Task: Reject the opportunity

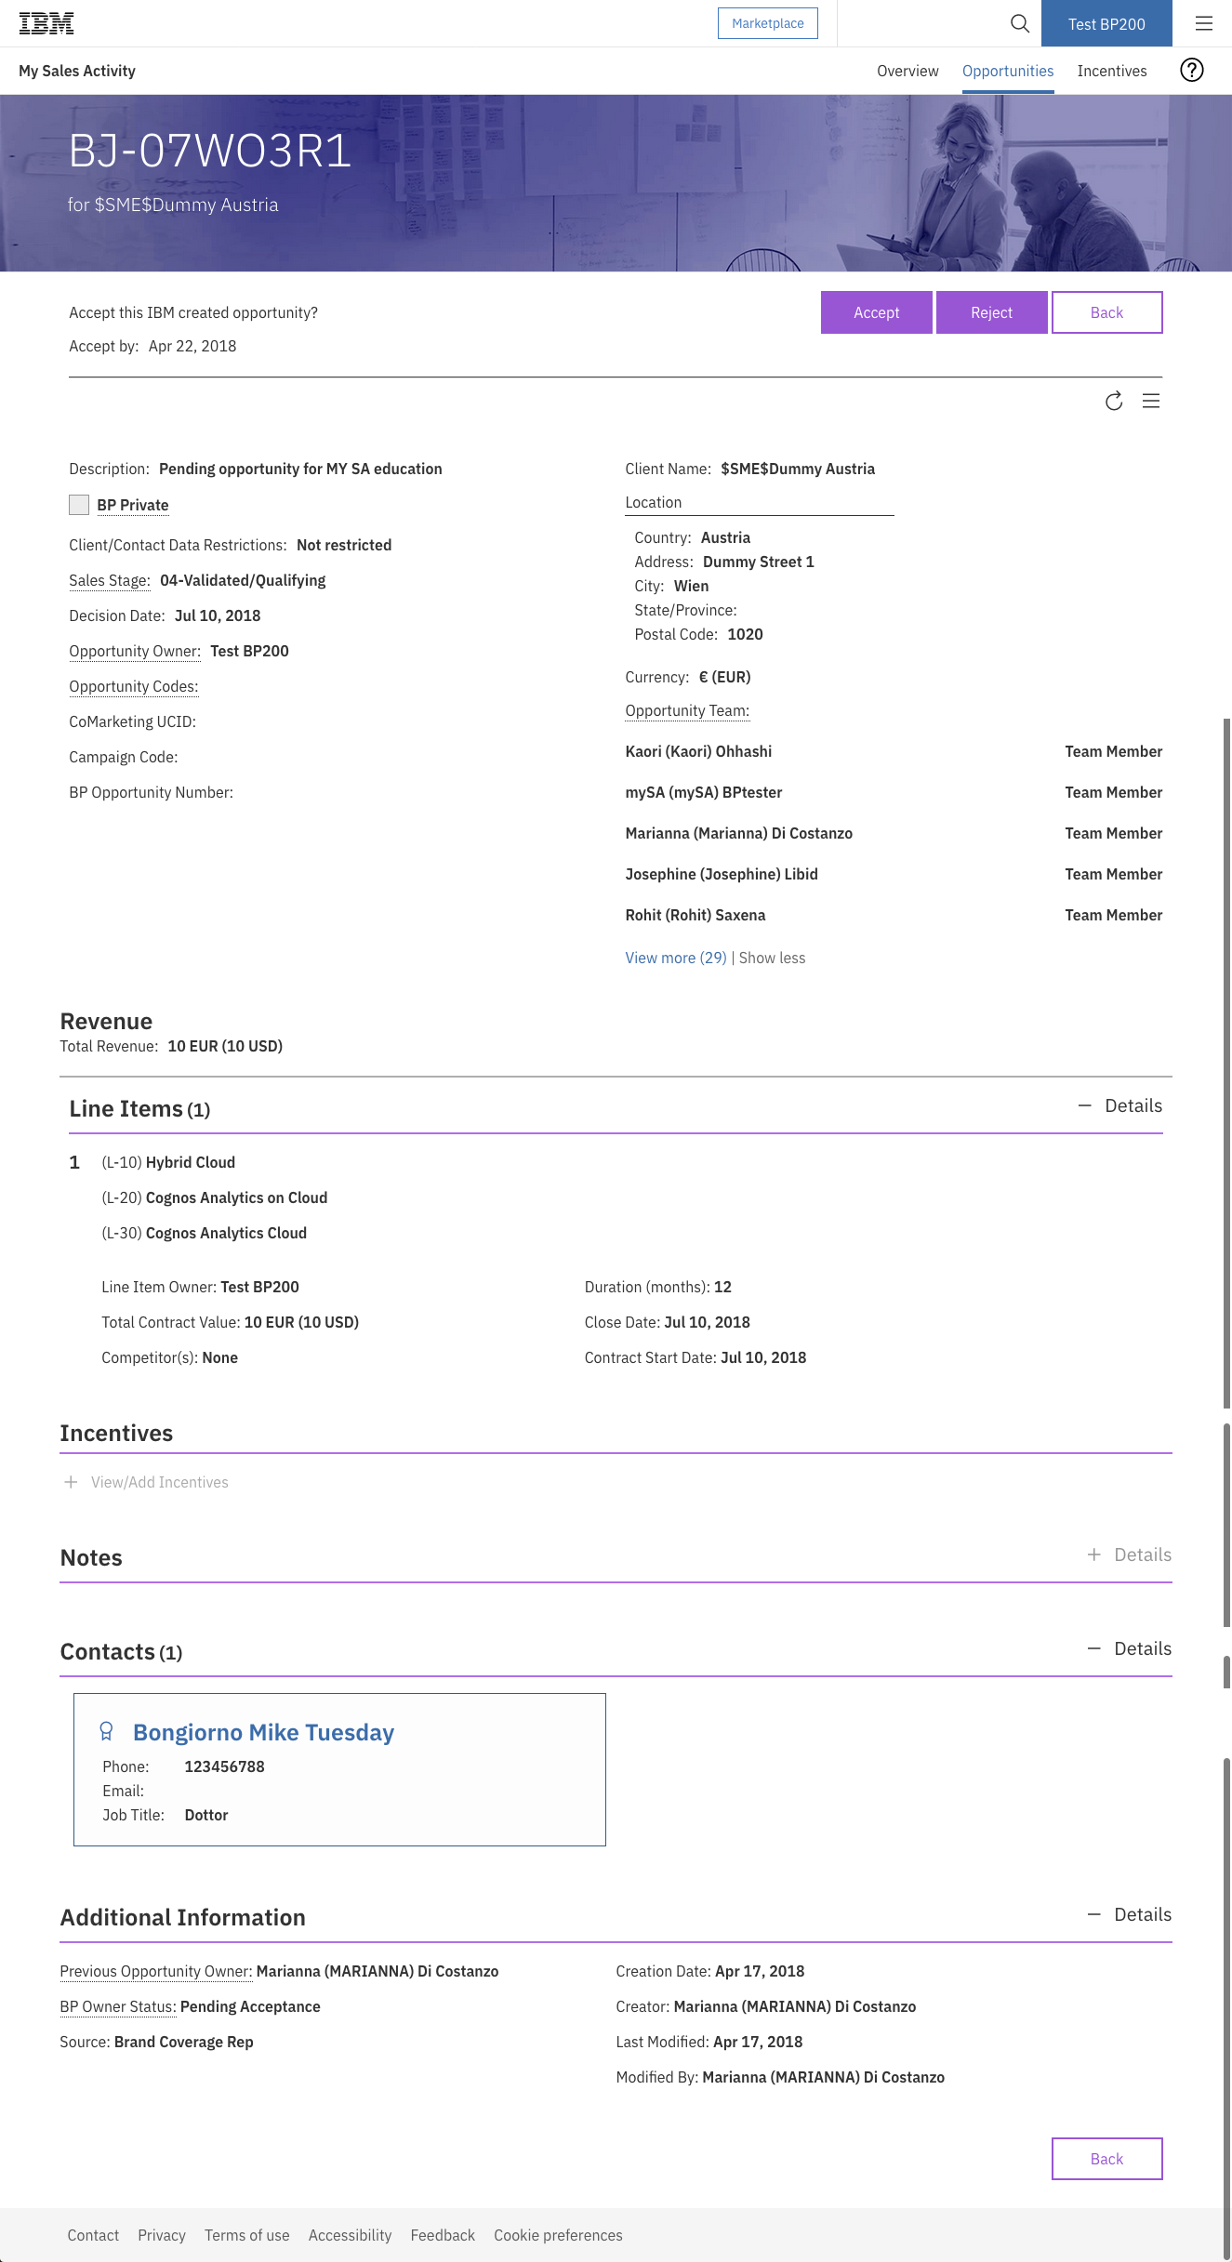Action: click(x=992, y=312)
